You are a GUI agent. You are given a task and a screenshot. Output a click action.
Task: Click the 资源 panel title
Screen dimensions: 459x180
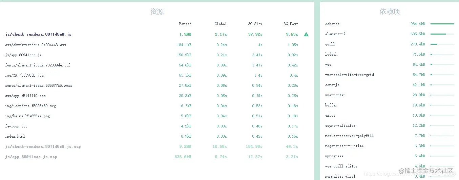(x=157, y=12)
